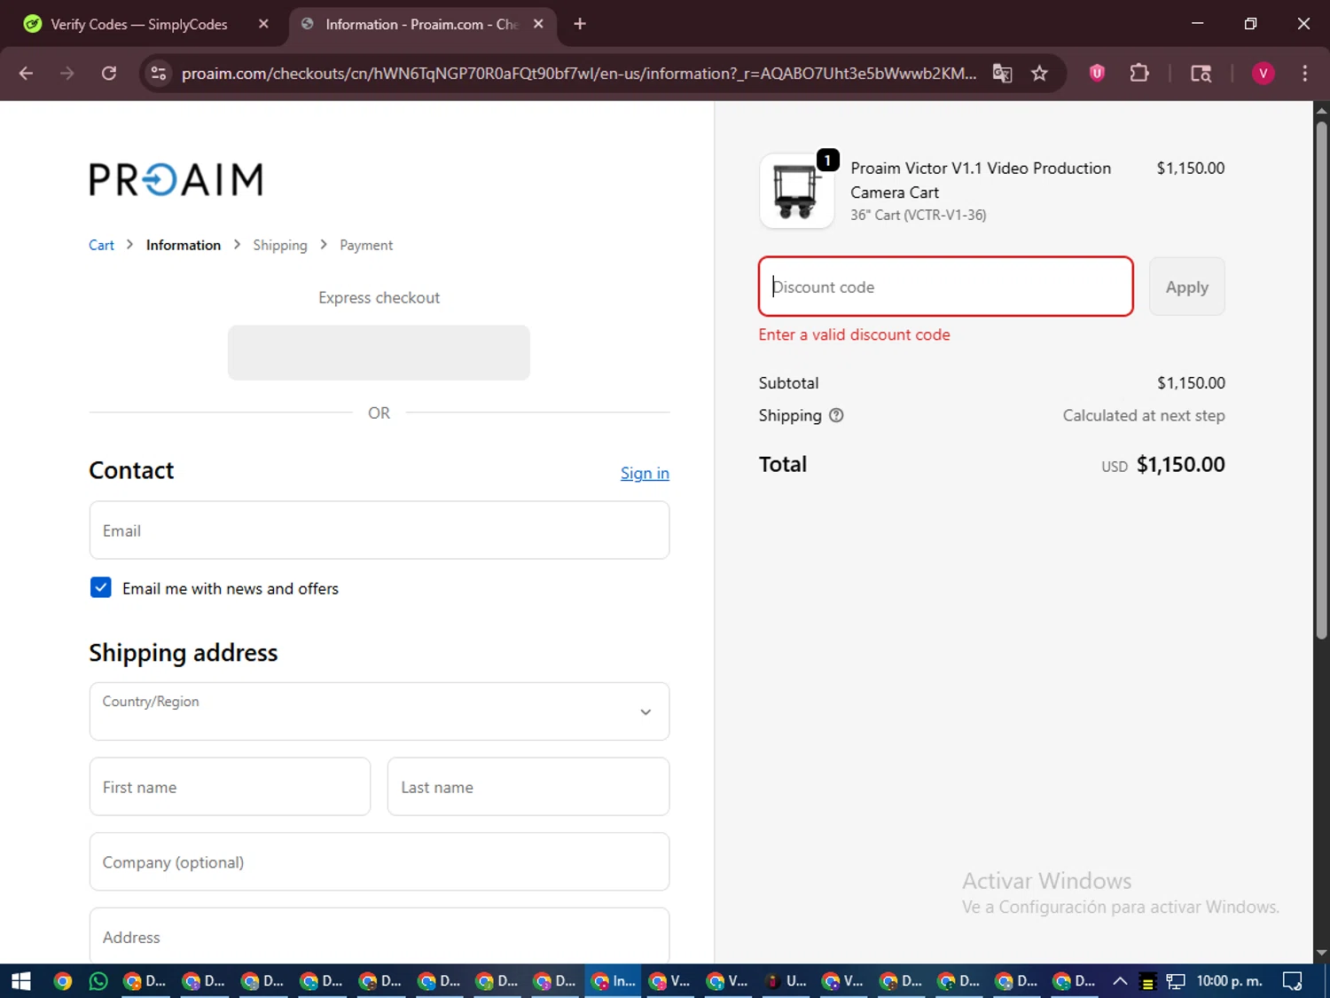Select the U... taskbar window

786,981
